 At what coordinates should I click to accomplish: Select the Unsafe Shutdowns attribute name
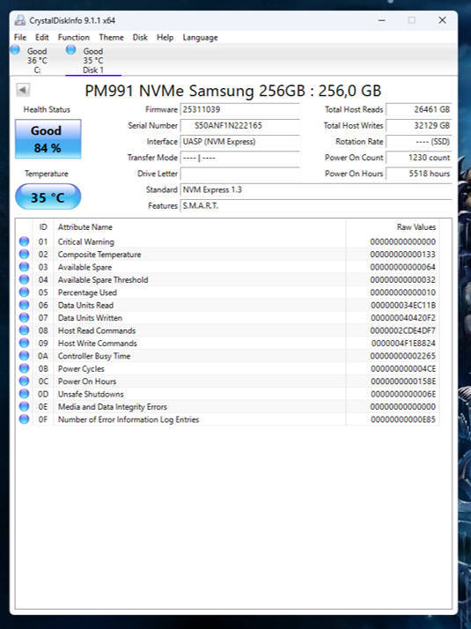click(x=91, y=394)
